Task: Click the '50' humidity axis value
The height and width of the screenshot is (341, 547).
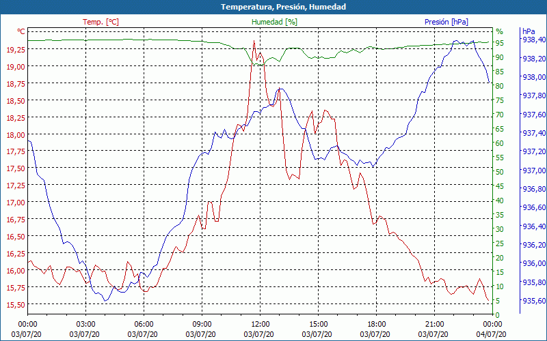Action: (500, 172)
